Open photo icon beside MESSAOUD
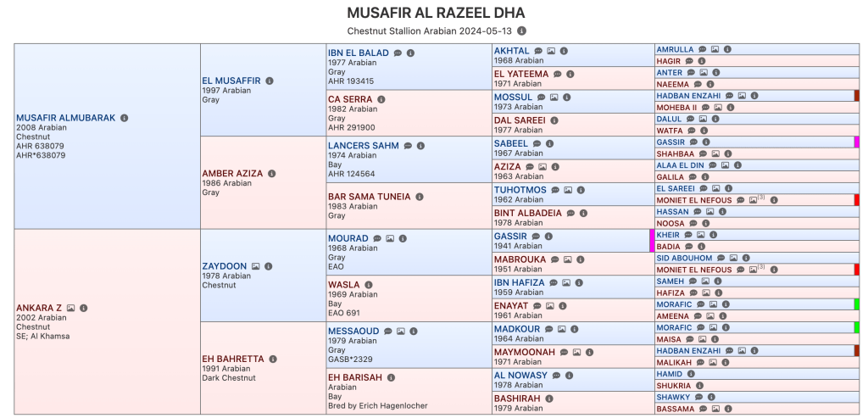 (x=401, y=331)
